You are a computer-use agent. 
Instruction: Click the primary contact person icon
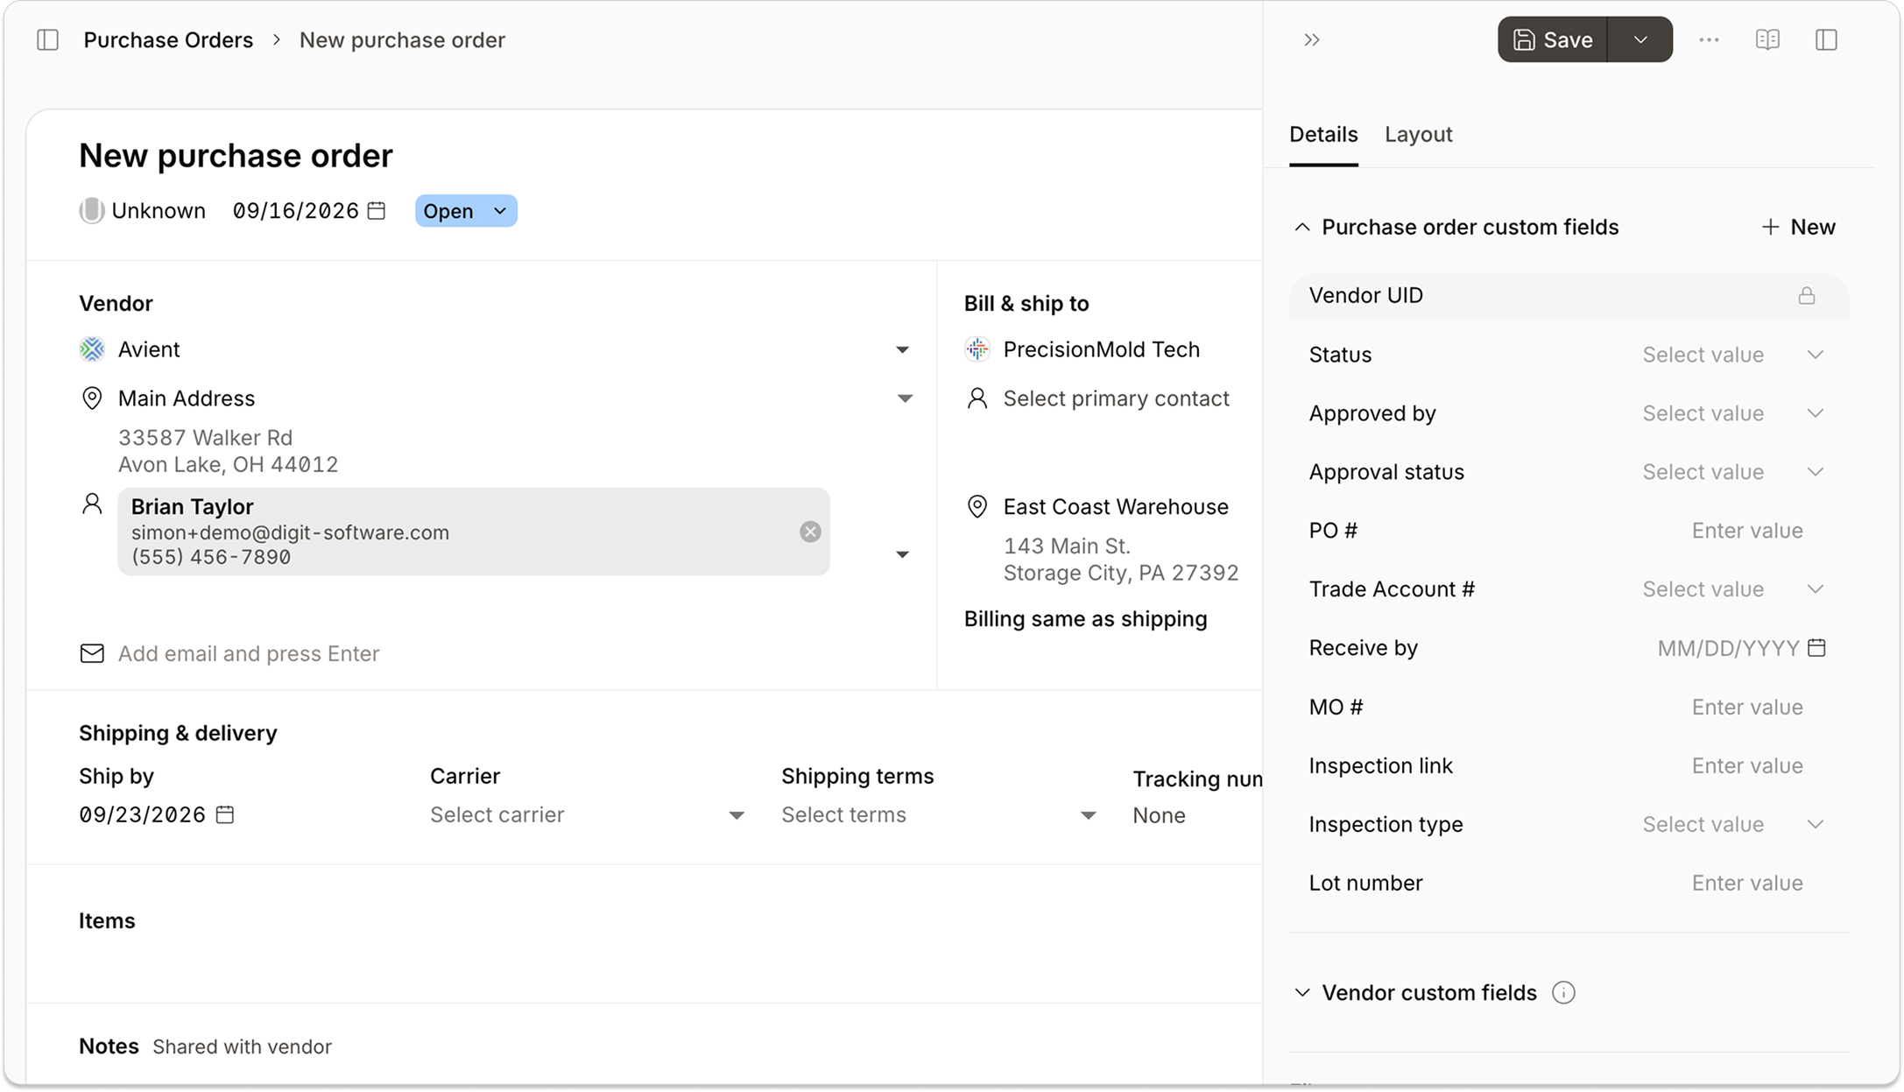[977, 398]
